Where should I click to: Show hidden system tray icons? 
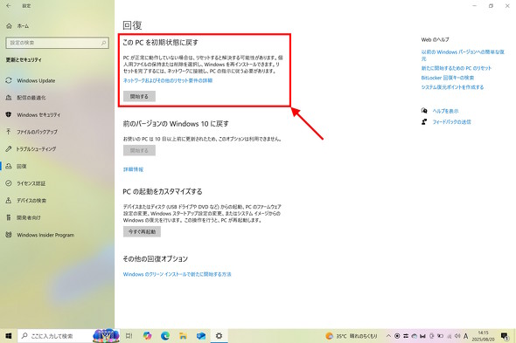[388, 336]
